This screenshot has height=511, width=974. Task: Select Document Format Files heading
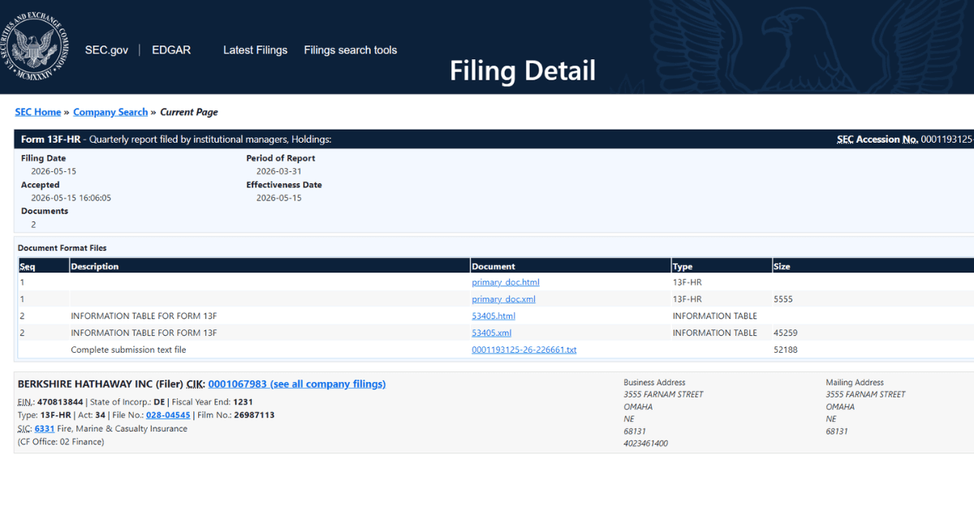62,248
